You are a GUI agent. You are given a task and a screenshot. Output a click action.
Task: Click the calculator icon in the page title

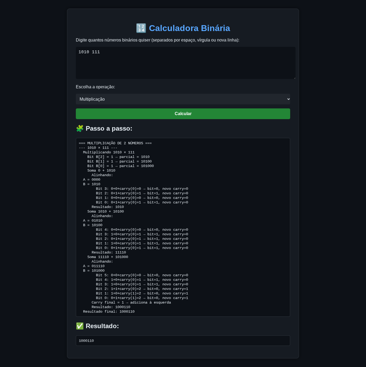[141, 28]
